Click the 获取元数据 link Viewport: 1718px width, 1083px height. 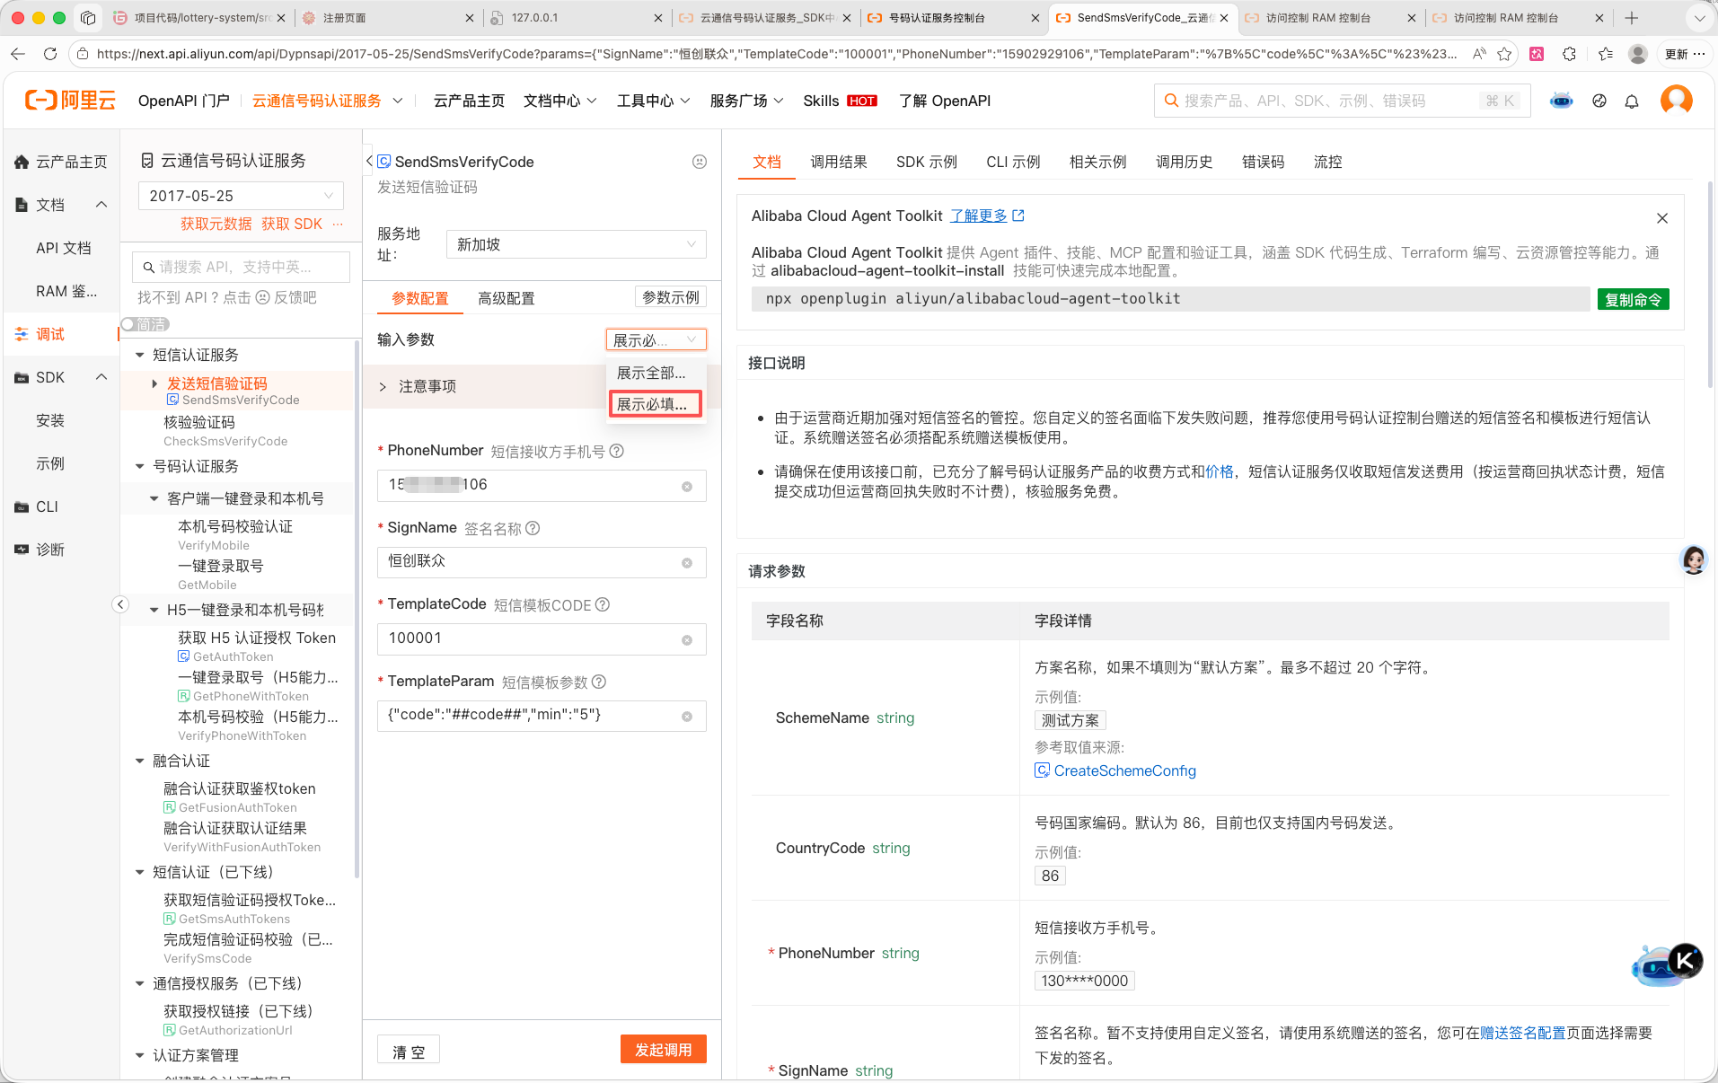(x=216, y=224)
